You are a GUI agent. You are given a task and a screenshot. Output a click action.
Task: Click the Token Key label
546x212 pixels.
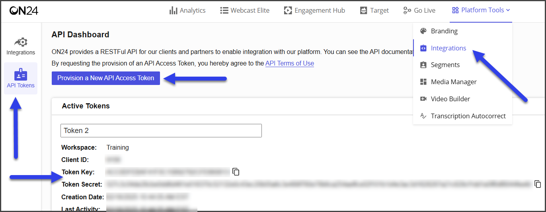78,172
